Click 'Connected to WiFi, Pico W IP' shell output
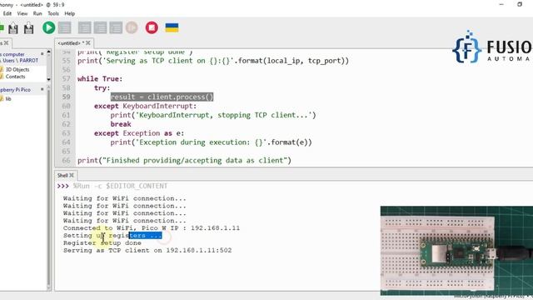The image size is (533, 300). click(x=152, y=227)
